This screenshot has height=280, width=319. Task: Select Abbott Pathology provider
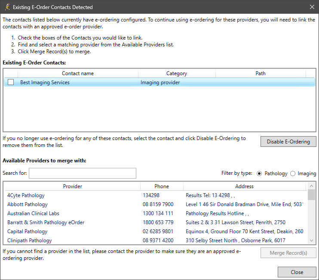[x=27, y=204]
